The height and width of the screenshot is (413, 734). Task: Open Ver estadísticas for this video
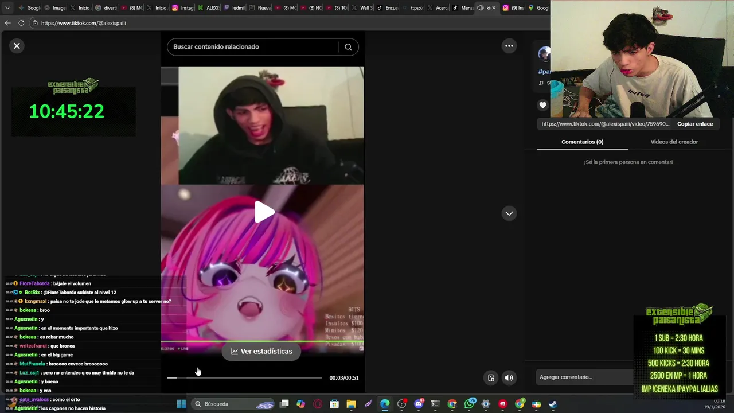261,352
